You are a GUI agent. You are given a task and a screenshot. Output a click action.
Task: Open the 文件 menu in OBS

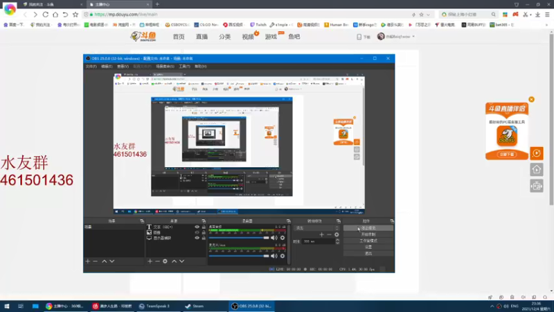point(91,67)
